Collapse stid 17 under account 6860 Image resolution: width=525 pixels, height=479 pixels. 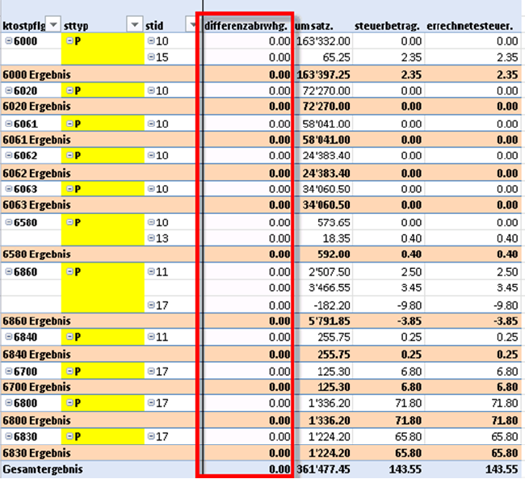[151, 305]
